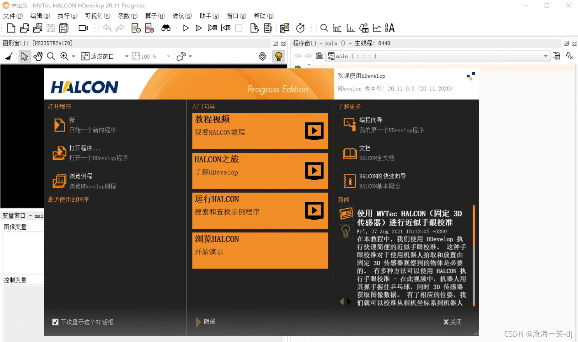
Task: Deactivate selected lines icon with red cross
Action: (149, 28)
